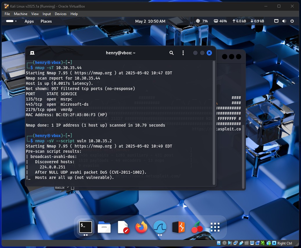Click the power icon in top panel
The width and height of the screenshot is (301, 248).
point(292,21)
